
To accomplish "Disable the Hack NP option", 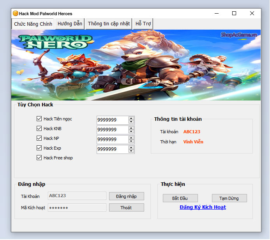I will (39, 138).
